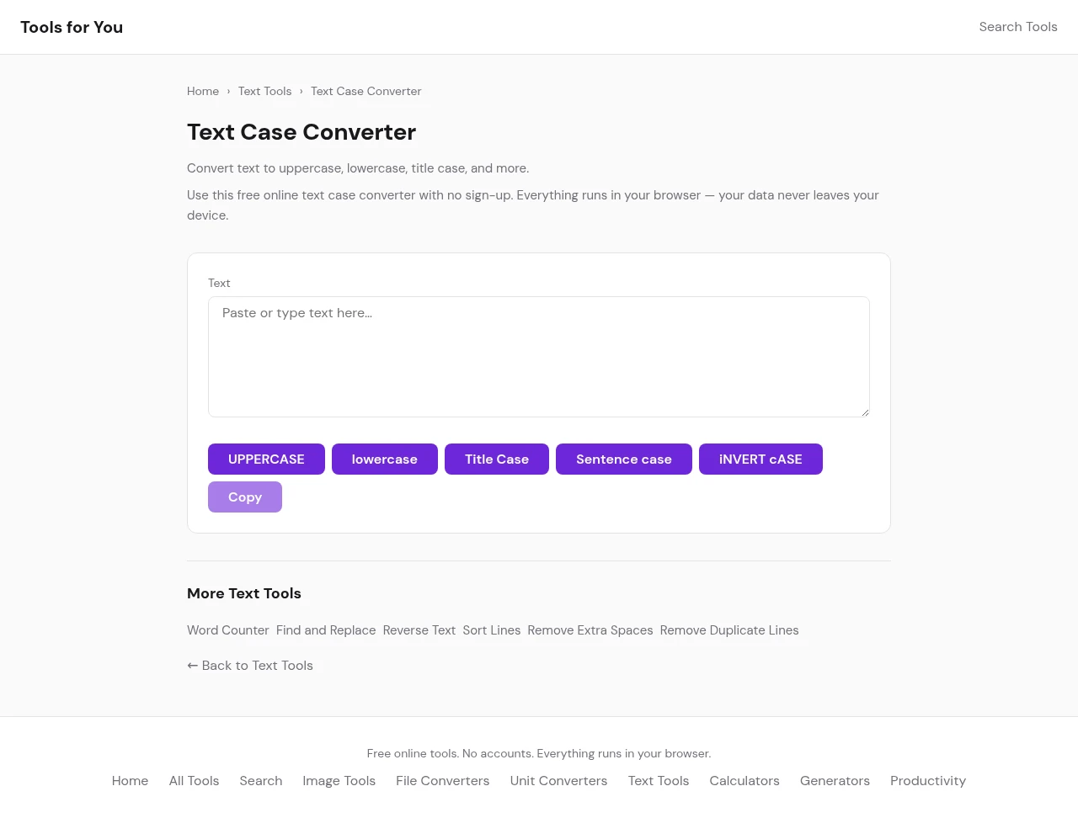Screen dimensions: 1078x818
Task: Click the UPPERCASE conversion button
Action: (x=266, y=459)
